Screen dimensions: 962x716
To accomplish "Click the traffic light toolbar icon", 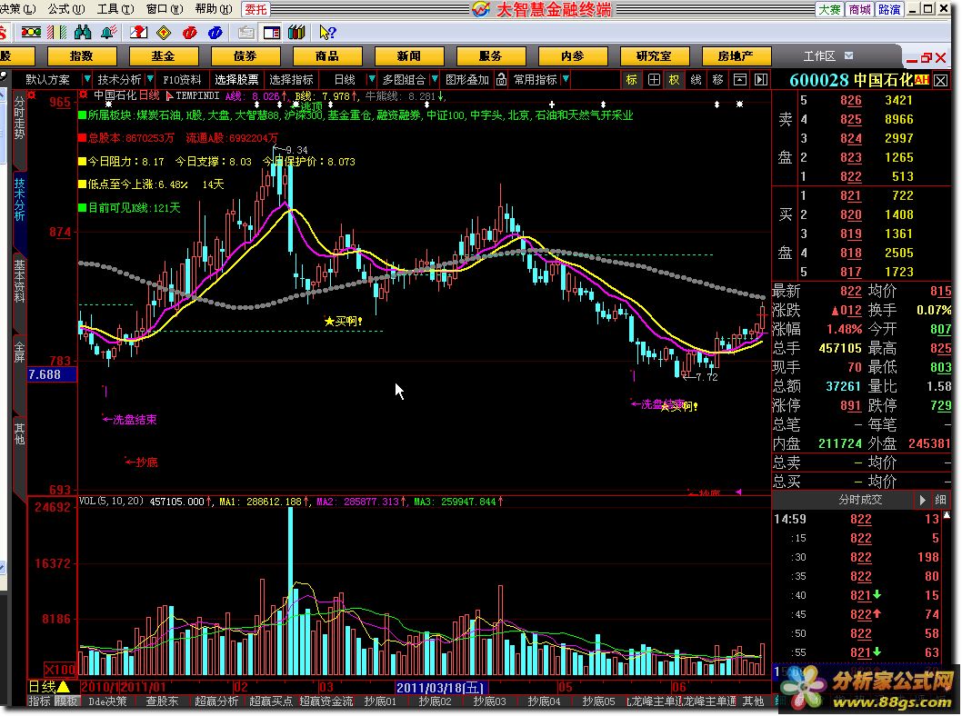I will 31,32.
